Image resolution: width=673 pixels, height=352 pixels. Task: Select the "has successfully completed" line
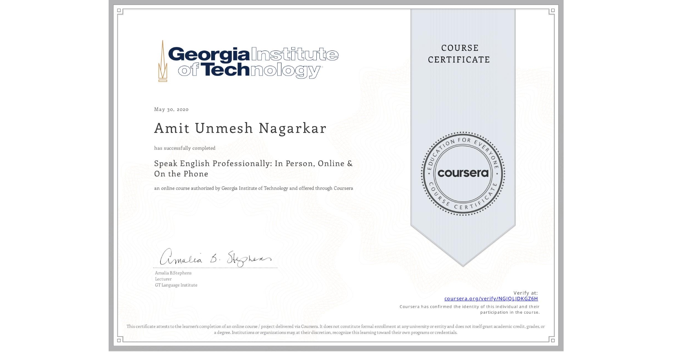[185, 148]
